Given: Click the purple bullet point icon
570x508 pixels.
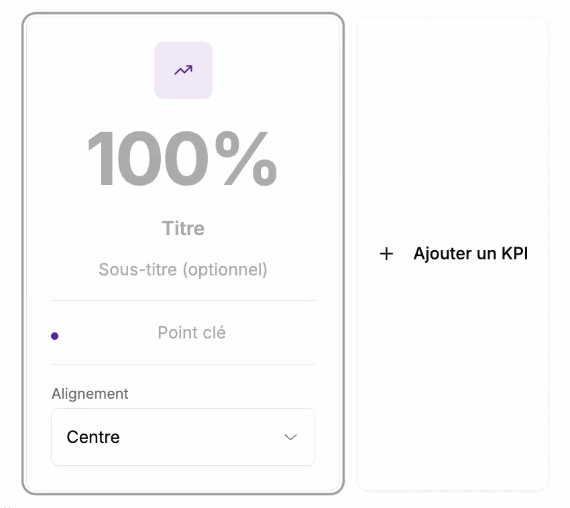Looking at the screenshot, I should 54,335.
